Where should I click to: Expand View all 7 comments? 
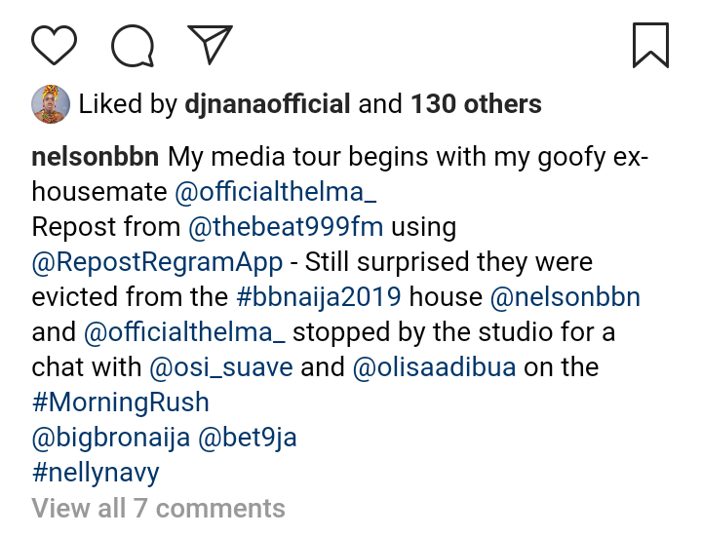[x=158, y=508]
